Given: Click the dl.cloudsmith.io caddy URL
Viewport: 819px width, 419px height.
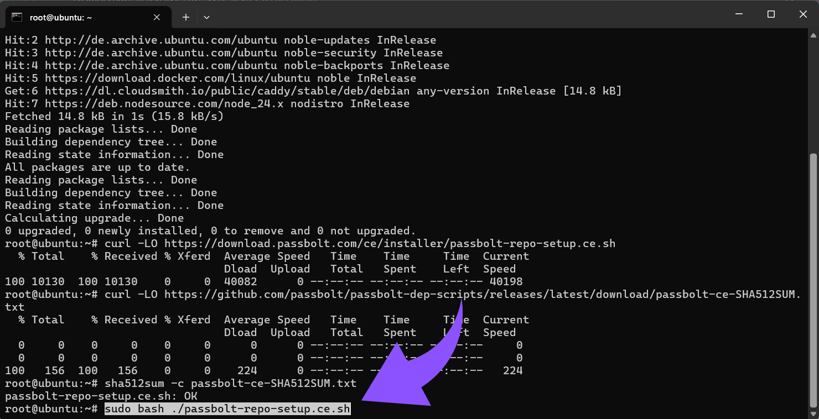Looking at the screenshot, I should [x=227, y=91].
